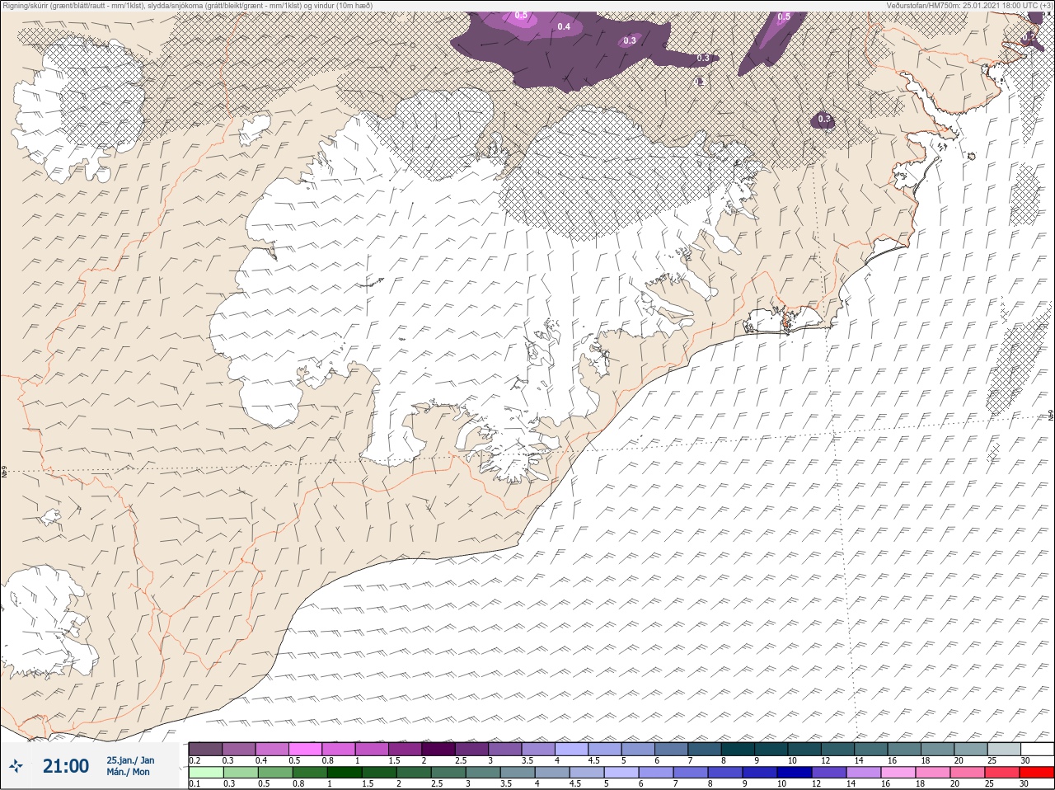Click the 0.3 label in the isolated round purple patch
The height and width of the screenshot is (790, 1055).
coord(824,120)
